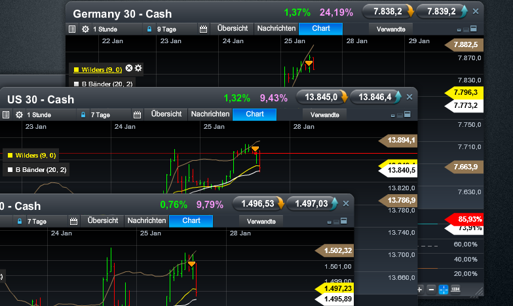513x306 pixels.
Task: Select medium window size icon in Germany 30
Action: (x=466, y=29)
